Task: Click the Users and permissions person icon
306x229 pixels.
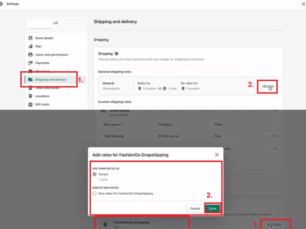Action: coord(31,55)
